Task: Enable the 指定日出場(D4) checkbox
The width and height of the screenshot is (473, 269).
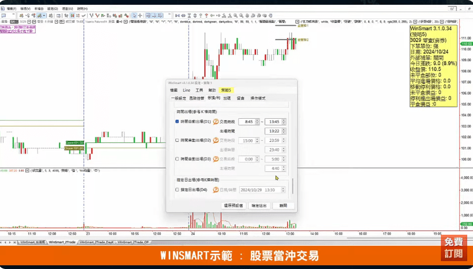Action: pos(177,189)
